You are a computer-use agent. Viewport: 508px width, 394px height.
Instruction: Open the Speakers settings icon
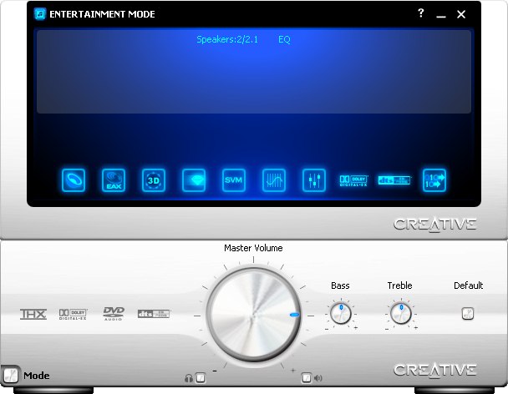click(75, 180)
